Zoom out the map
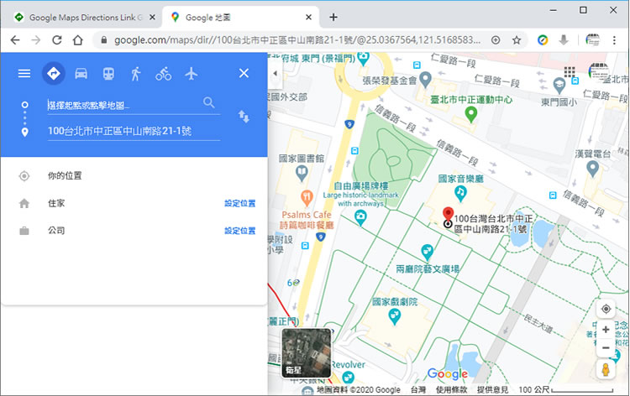This screenshot has width=630, height=396. [x=606, y=347]
